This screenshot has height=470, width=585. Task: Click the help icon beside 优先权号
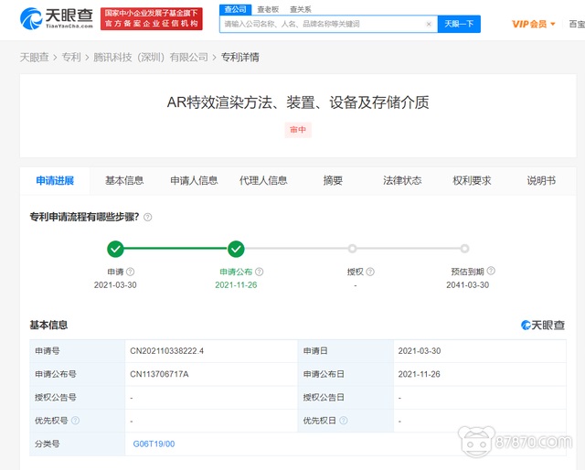click(76, 421)
